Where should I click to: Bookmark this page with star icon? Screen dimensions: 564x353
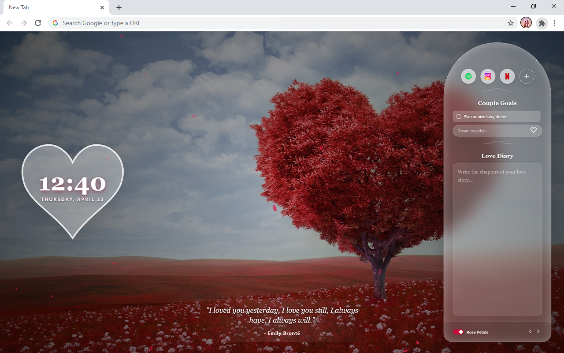point(511,23)
